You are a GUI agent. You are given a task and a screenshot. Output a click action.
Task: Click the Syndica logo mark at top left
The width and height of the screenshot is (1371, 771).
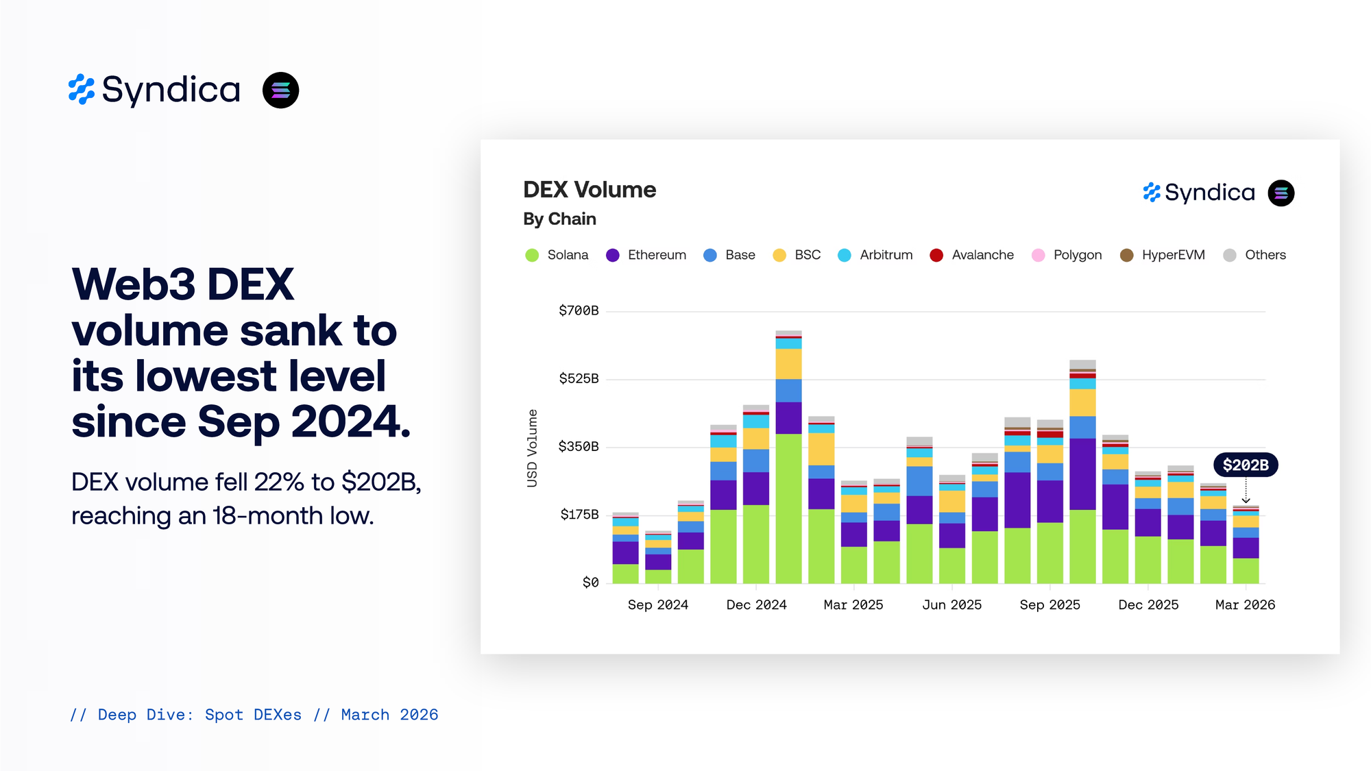82,90
